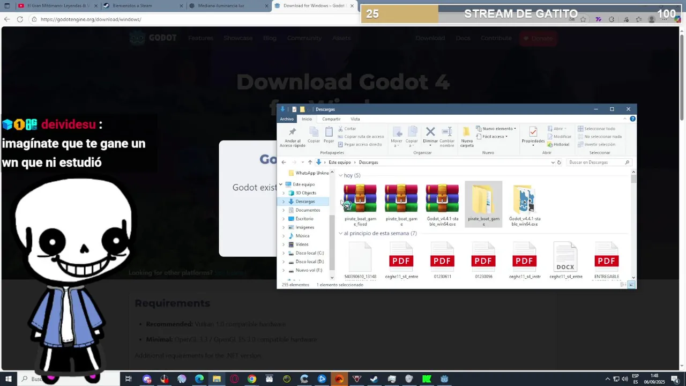
Task: Create a Nueva carpeta
Action: click(x=467, y=137)
